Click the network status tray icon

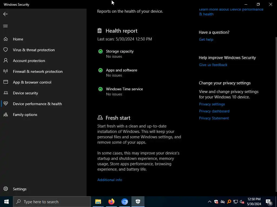(x=236, y=202)
